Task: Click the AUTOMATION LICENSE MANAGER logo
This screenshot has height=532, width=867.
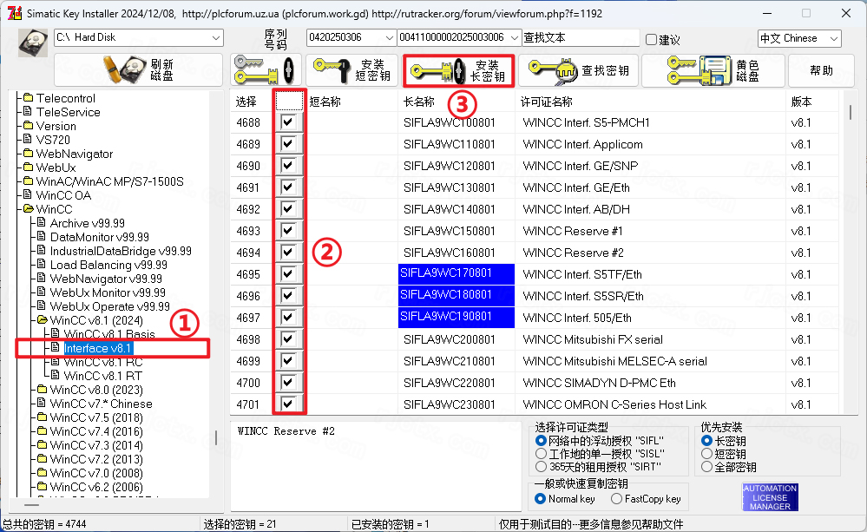Action: tap(769, 497)
